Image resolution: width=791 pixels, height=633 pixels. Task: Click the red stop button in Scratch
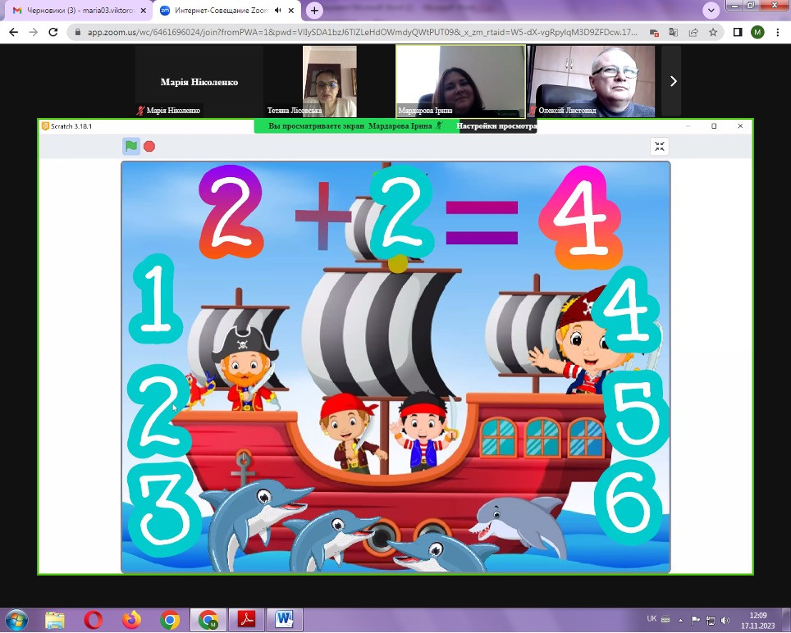click(149, 146)
